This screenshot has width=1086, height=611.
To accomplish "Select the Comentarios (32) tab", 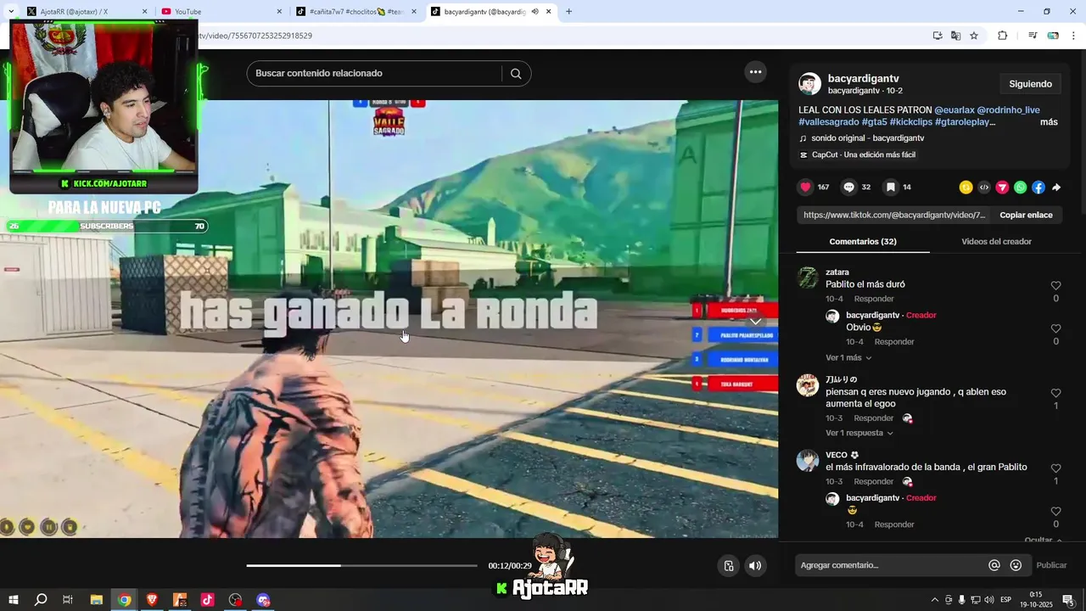I will click(x=863, y=242).
